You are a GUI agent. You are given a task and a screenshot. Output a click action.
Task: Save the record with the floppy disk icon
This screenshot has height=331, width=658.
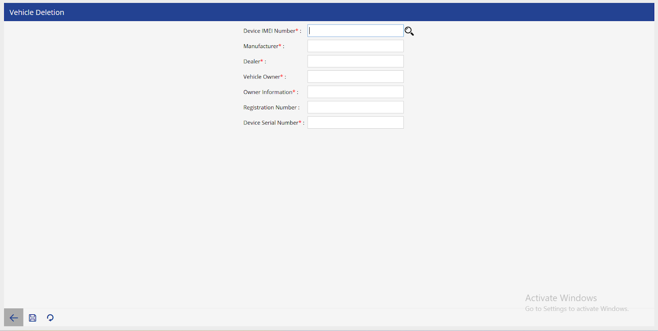[32, 318]
